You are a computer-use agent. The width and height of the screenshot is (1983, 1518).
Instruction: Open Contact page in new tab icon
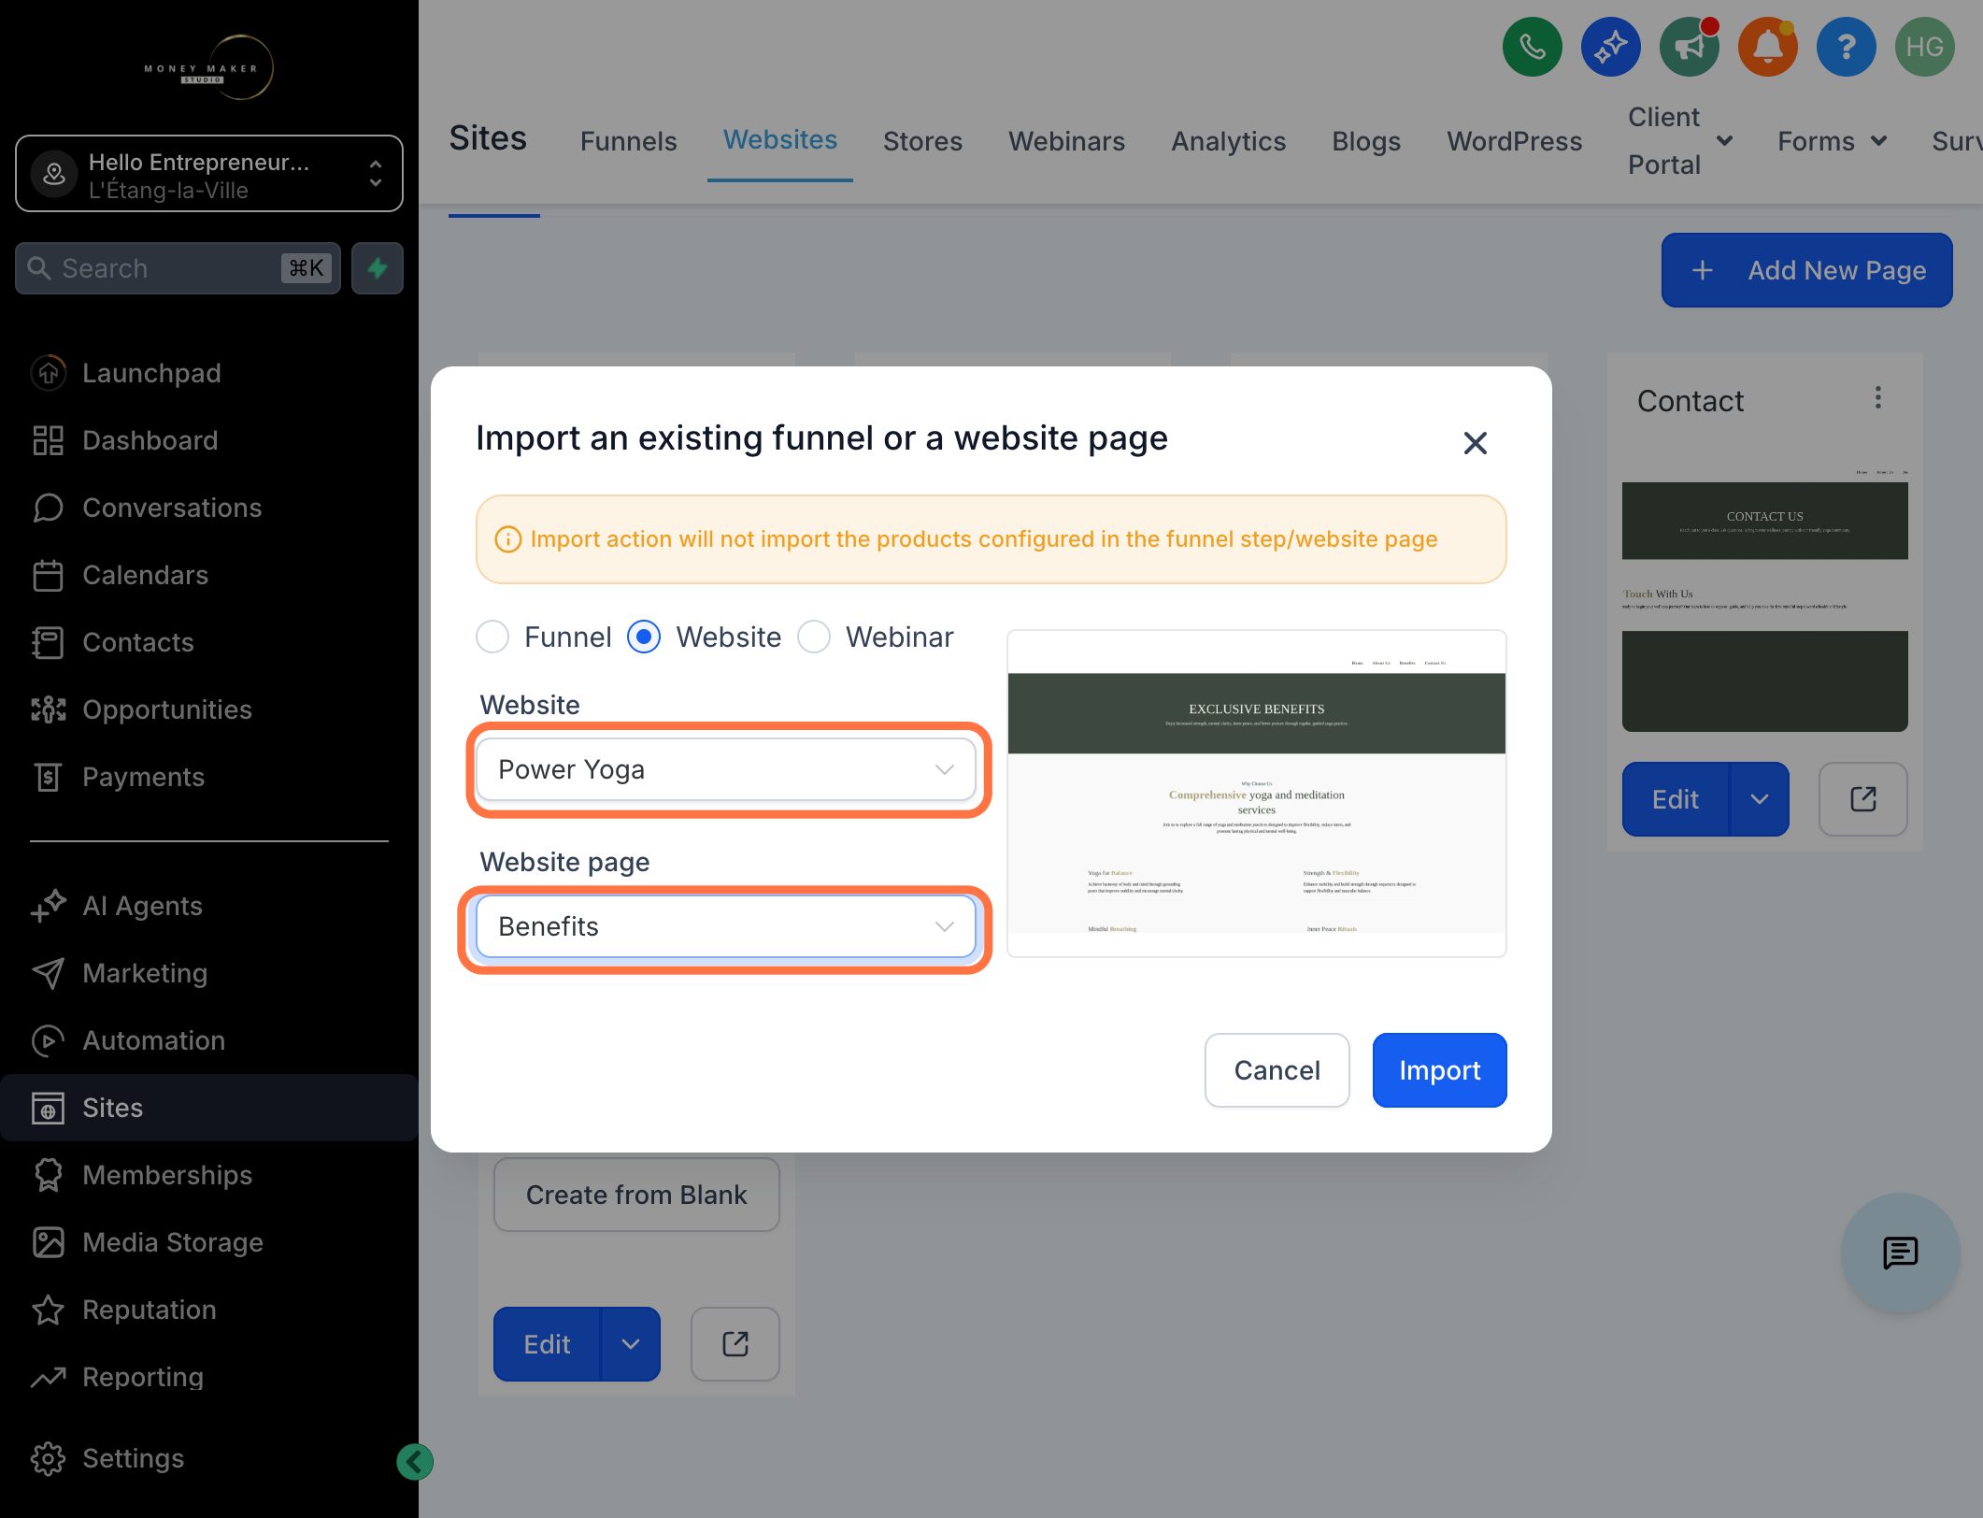pyautogui.click(x=1862, y=799)
